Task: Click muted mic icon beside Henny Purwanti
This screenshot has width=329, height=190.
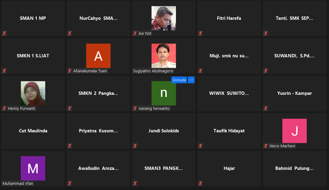Action: click(4, 108)
